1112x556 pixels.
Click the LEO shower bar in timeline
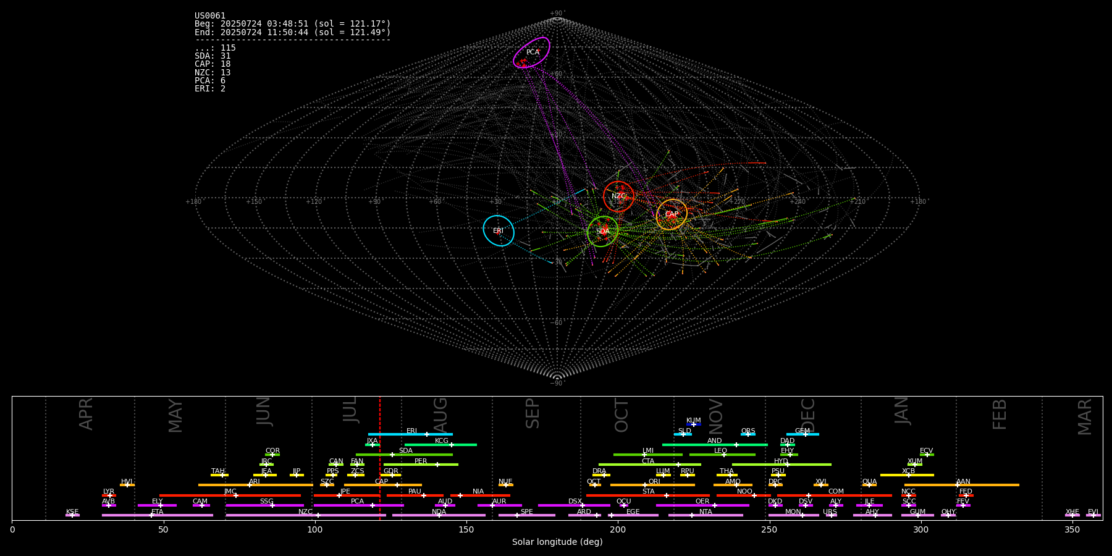pyautogui.click(x=722, y=455)
